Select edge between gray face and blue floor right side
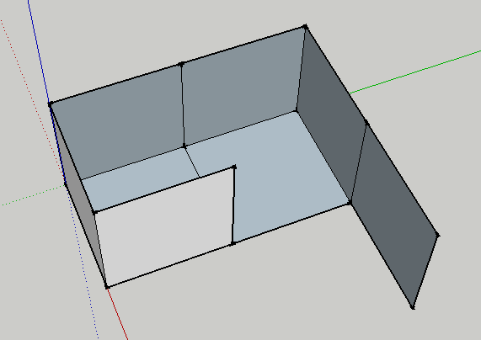Image resolution: width=481 pixels, height=340 pixels. (233, 205)
